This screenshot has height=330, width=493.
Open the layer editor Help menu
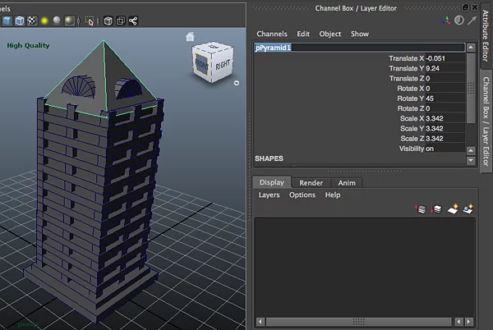pos(333,195)
